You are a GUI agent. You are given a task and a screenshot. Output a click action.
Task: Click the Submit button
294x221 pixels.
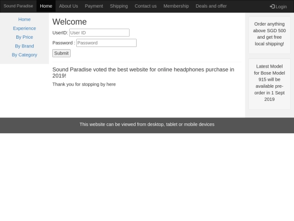62,53
